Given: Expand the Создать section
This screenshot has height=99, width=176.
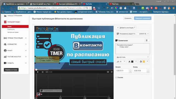Looking at the screenshot, I should click(26, 63).
